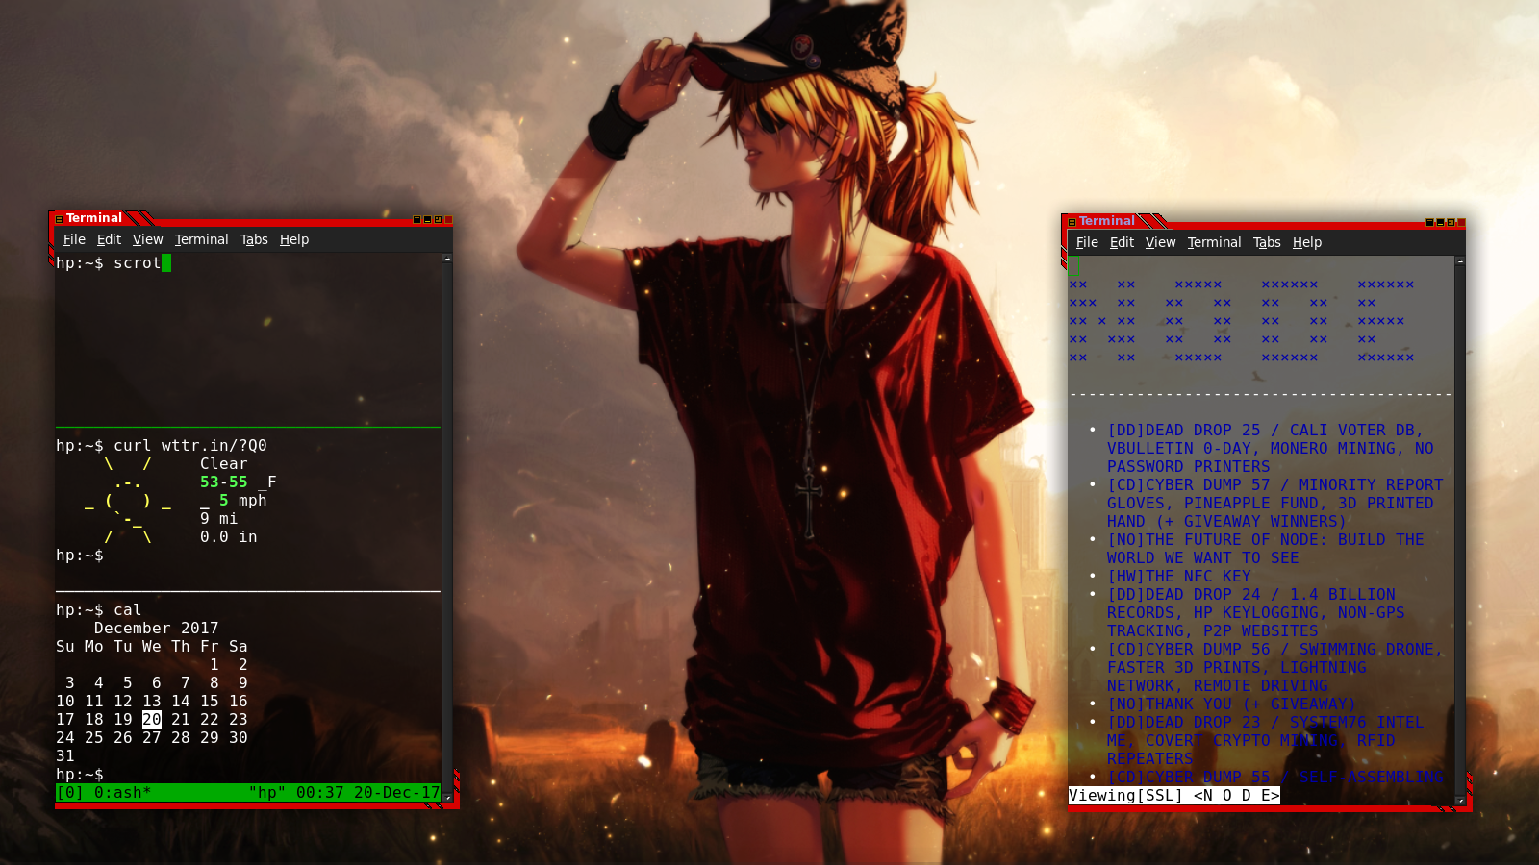
Task: Open View menu in right Terminal
Action: coord(1160,243)
